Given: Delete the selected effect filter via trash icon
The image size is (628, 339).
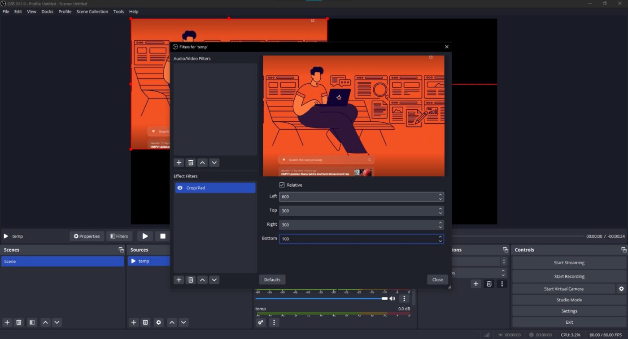Looking at the screenshot, I should (x=191, y=280).
